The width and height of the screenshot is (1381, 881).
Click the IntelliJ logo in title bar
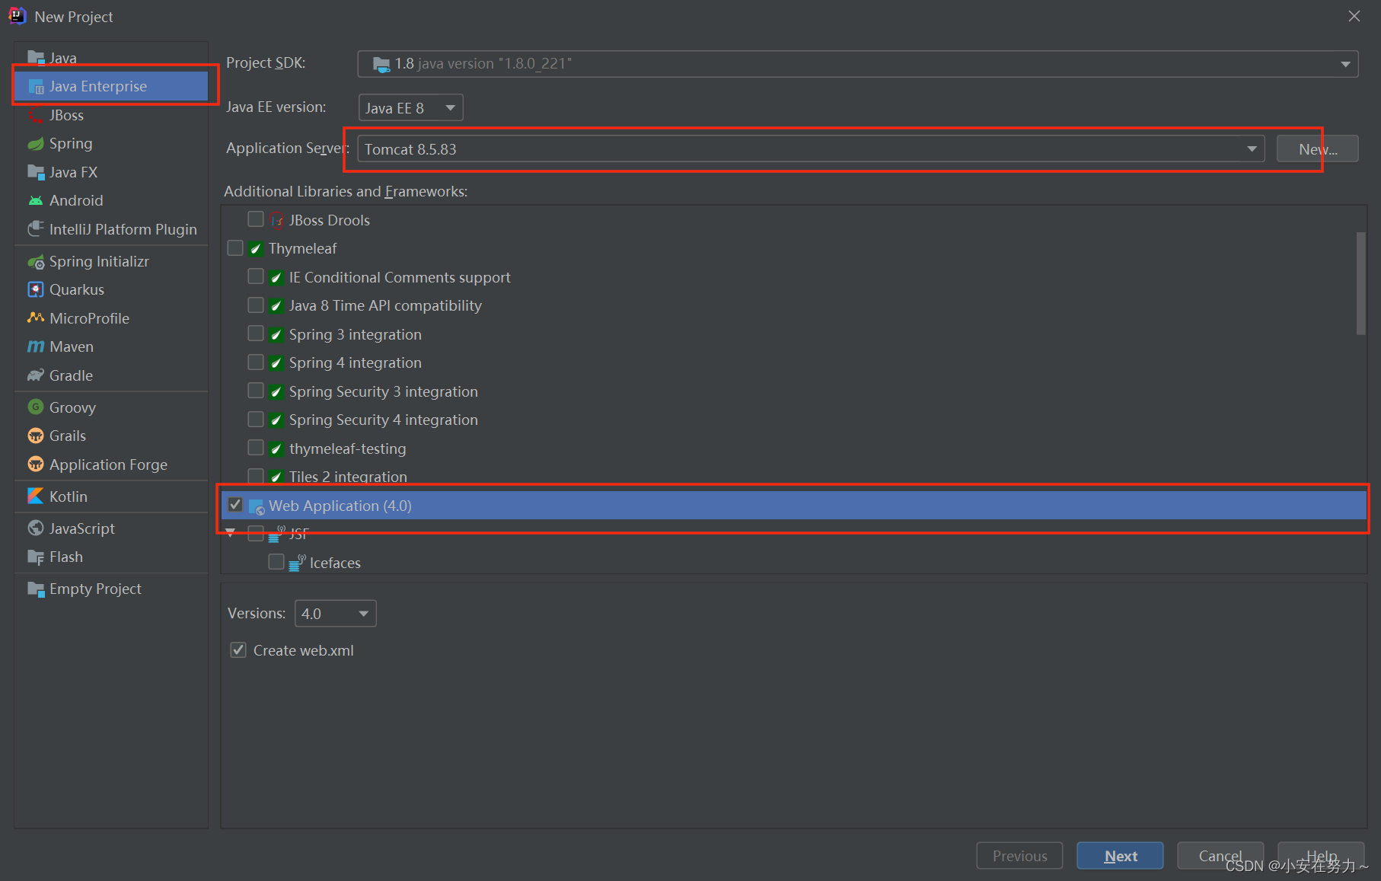coord(17,16)
